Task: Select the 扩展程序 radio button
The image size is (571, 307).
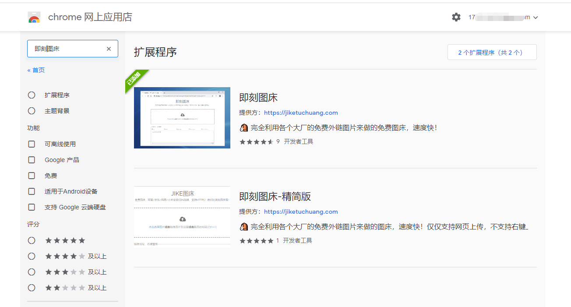Action: pos(32,95)
